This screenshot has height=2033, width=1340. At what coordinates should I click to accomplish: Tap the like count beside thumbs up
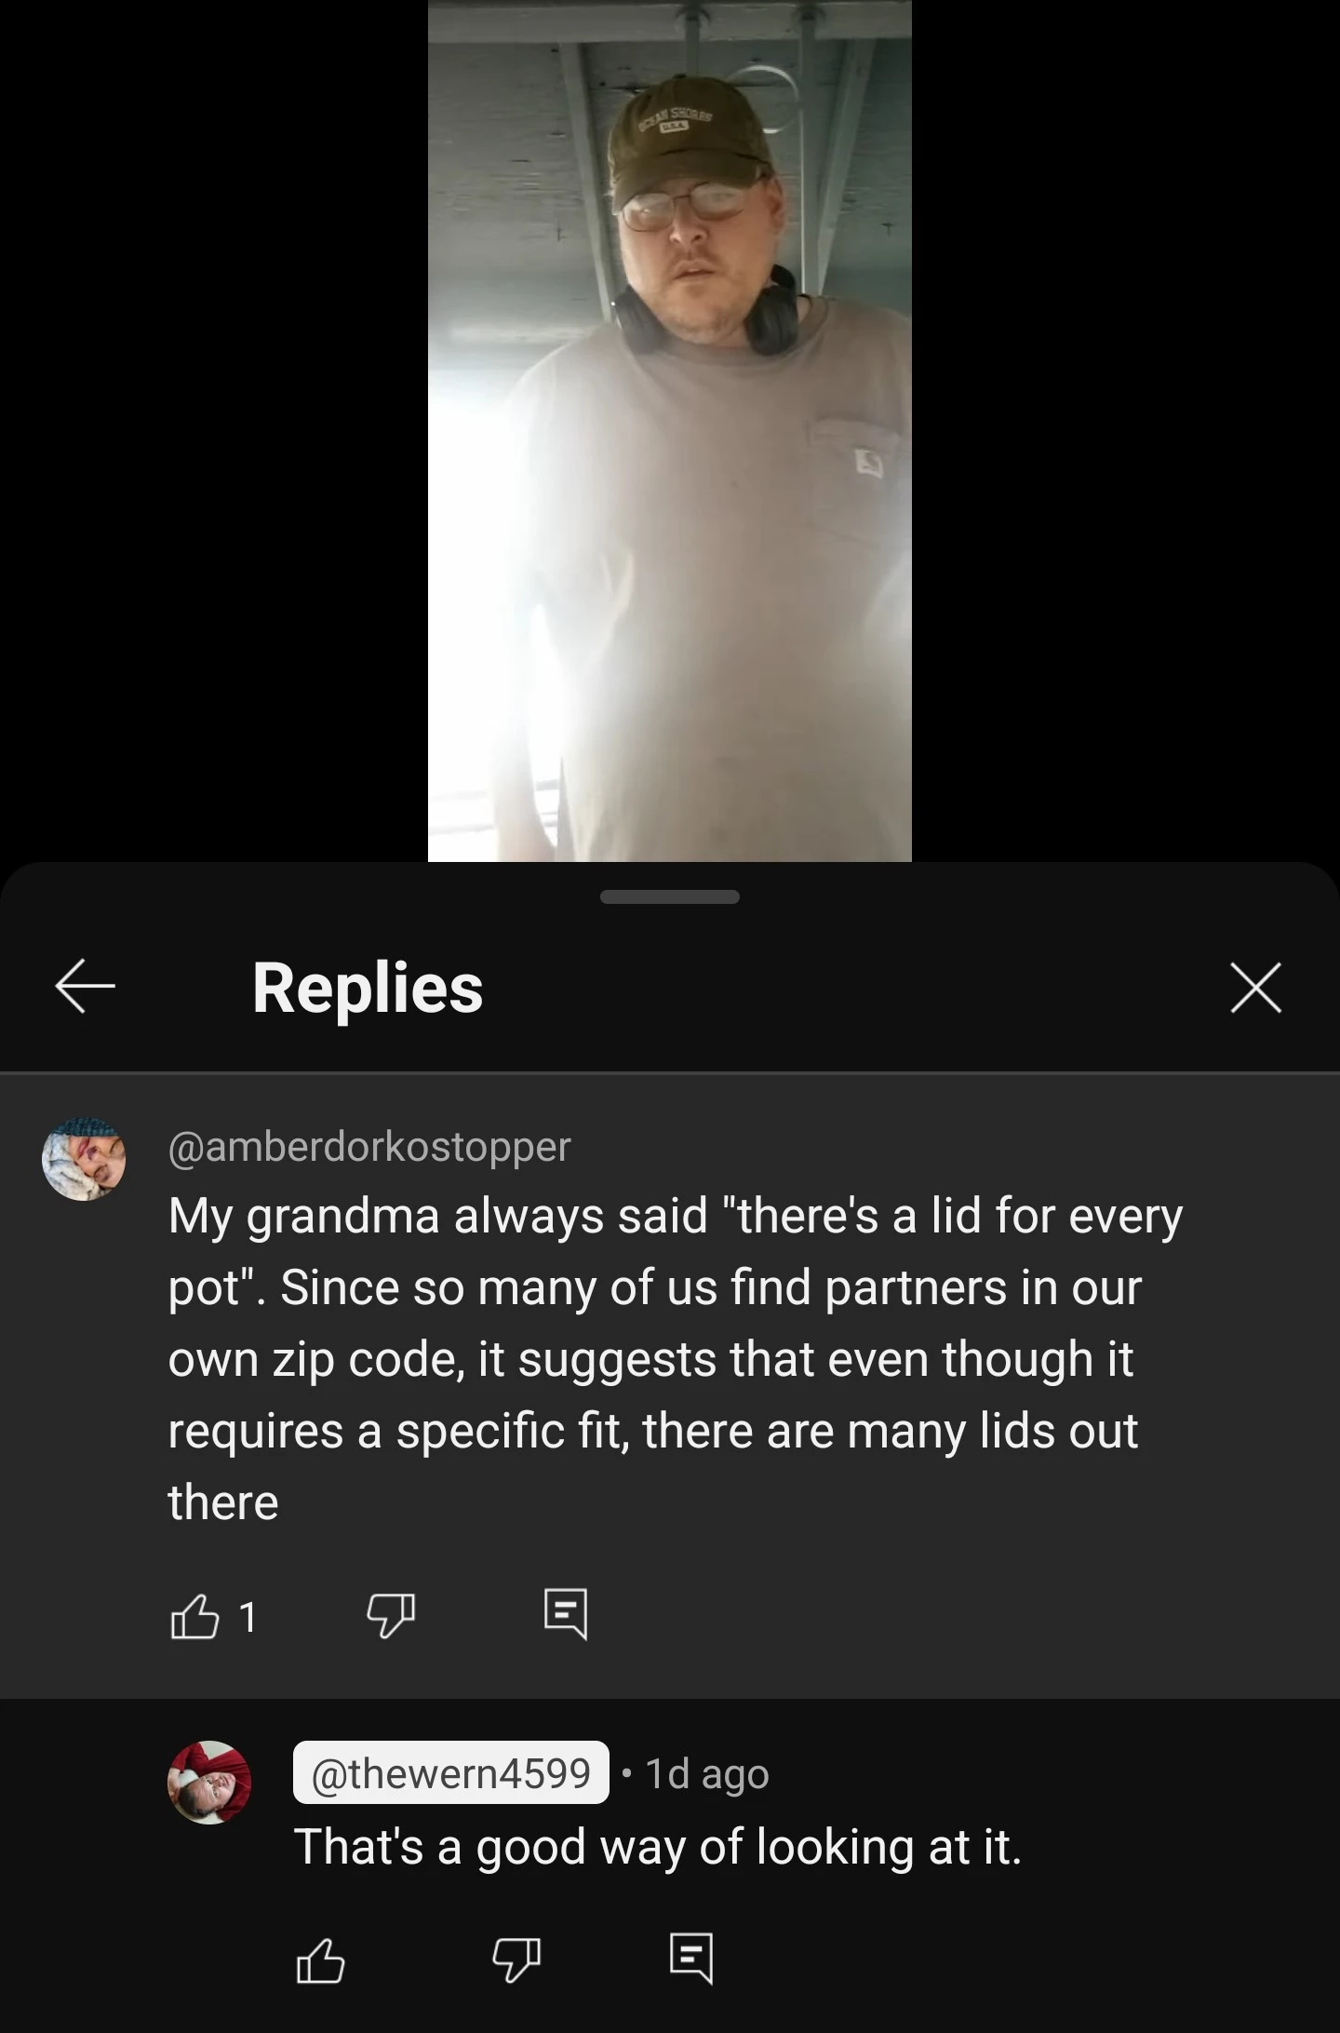248,1617
